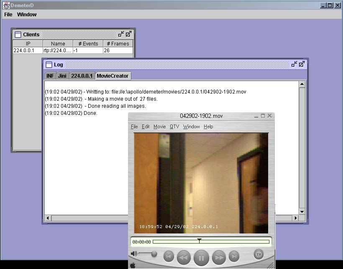Viewport: 343px width, 269px height.
Task: Click the Log scroll up arrow
Action: coord(302,84)
